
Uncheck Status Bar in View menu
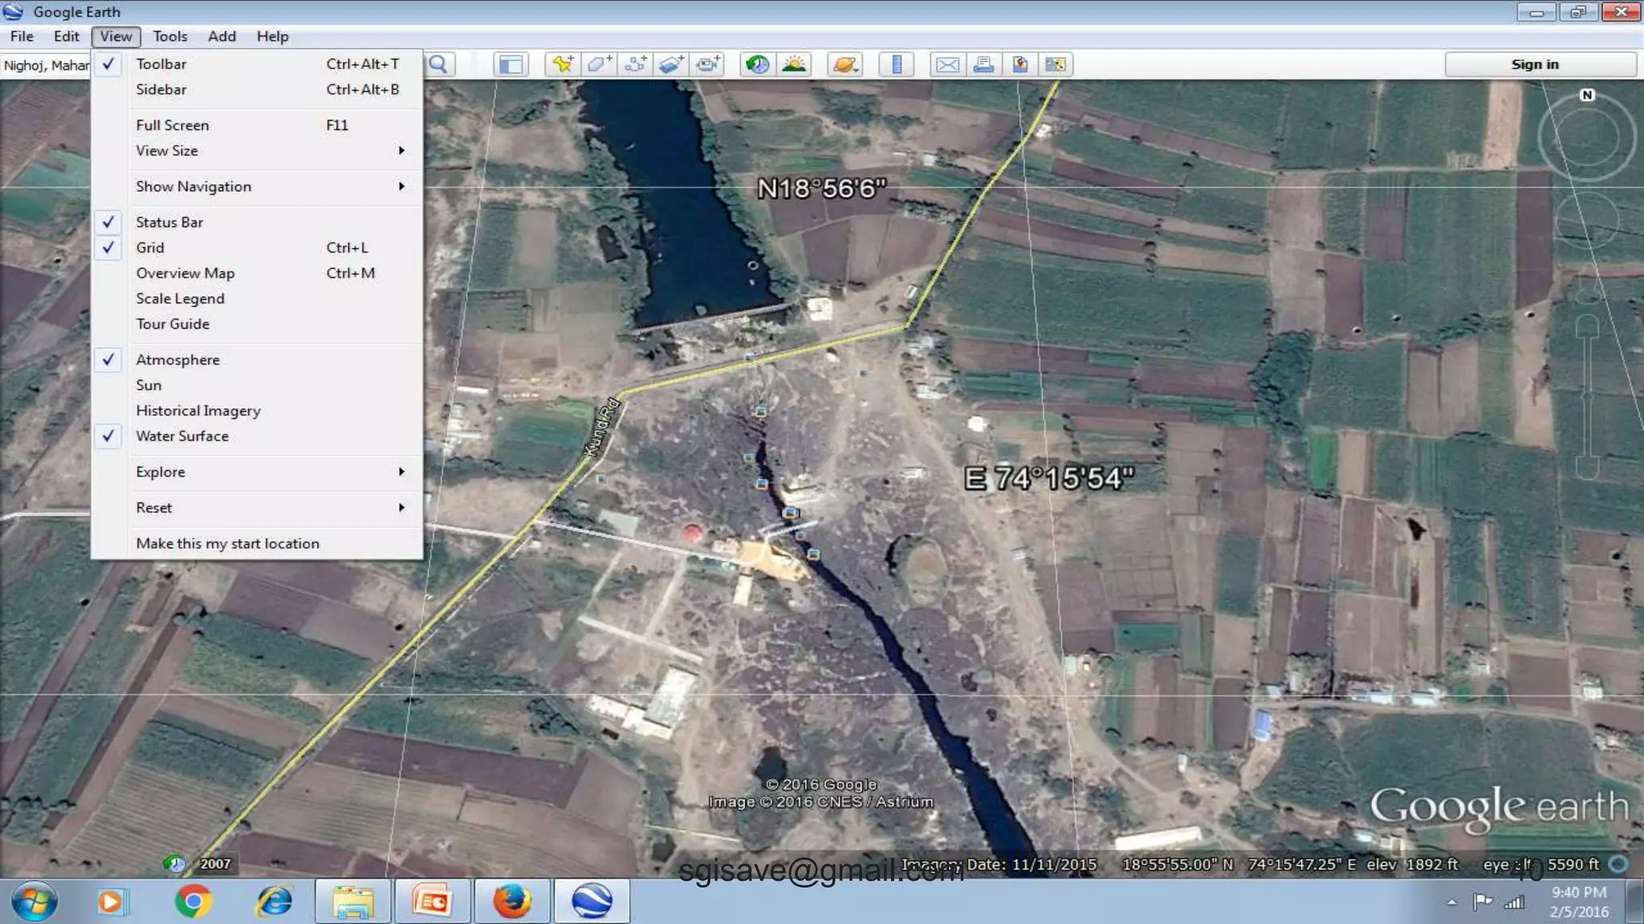pyautogui.click(x=169, y=222)
